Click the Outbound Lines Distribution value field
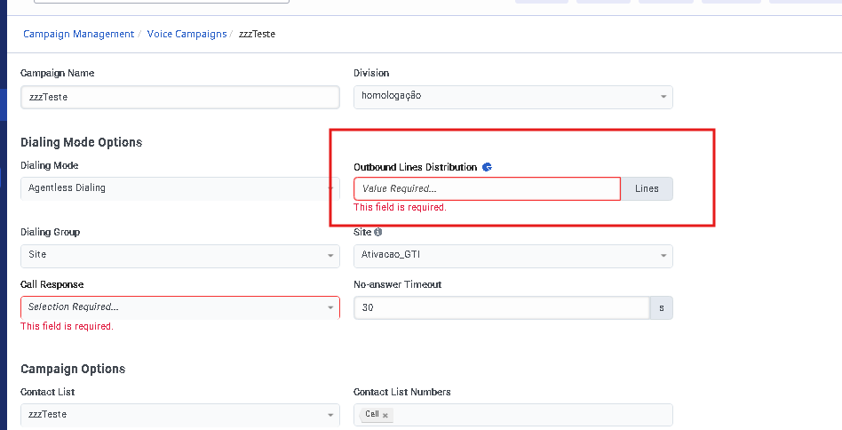842x430 pixels. pos(487,188)
